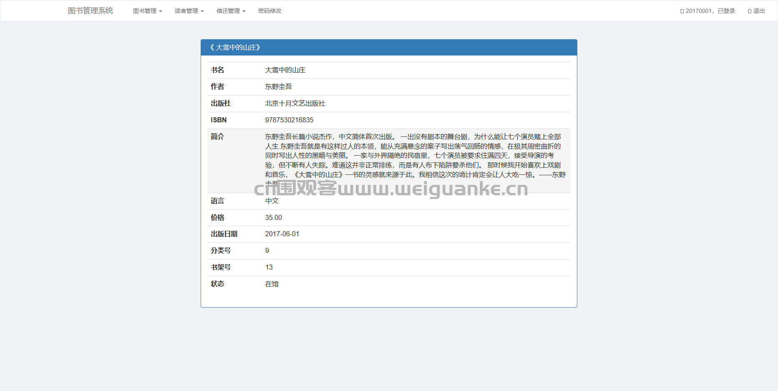Image resolution: width=778 pixels, height=391 pixels.
Task: Click the user icon before 20170001
Action: [682, 11]
